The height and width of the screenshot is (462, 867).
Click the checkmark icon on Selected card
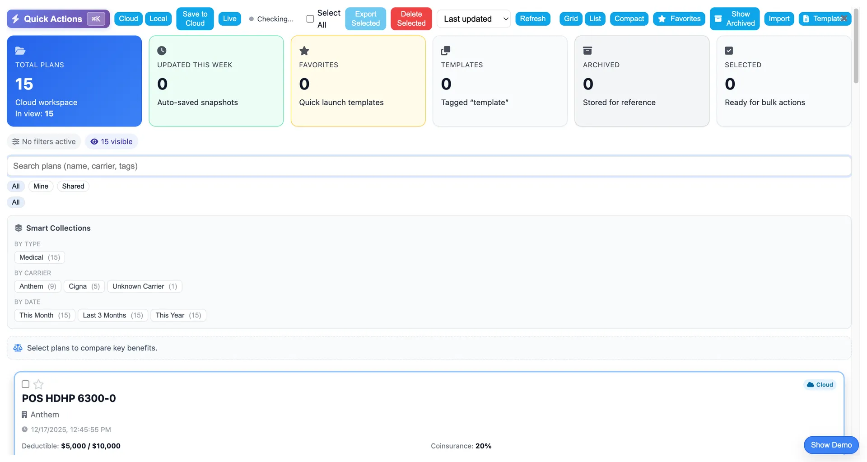click(x=729, y=51)
